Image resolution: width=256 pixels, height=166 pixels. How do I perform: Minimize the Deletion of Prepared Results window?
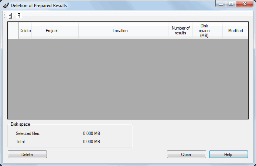(x=221, y=4)
